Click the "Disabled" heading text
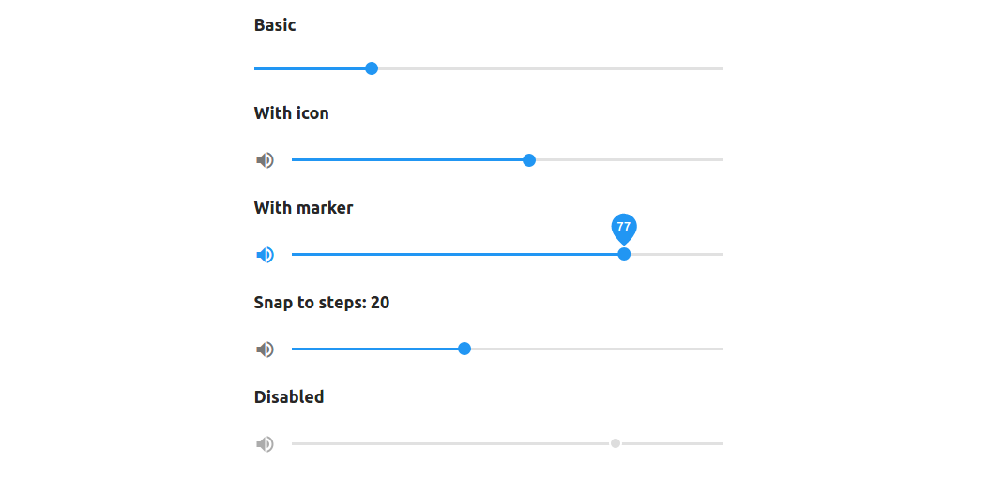 point(289,397)
